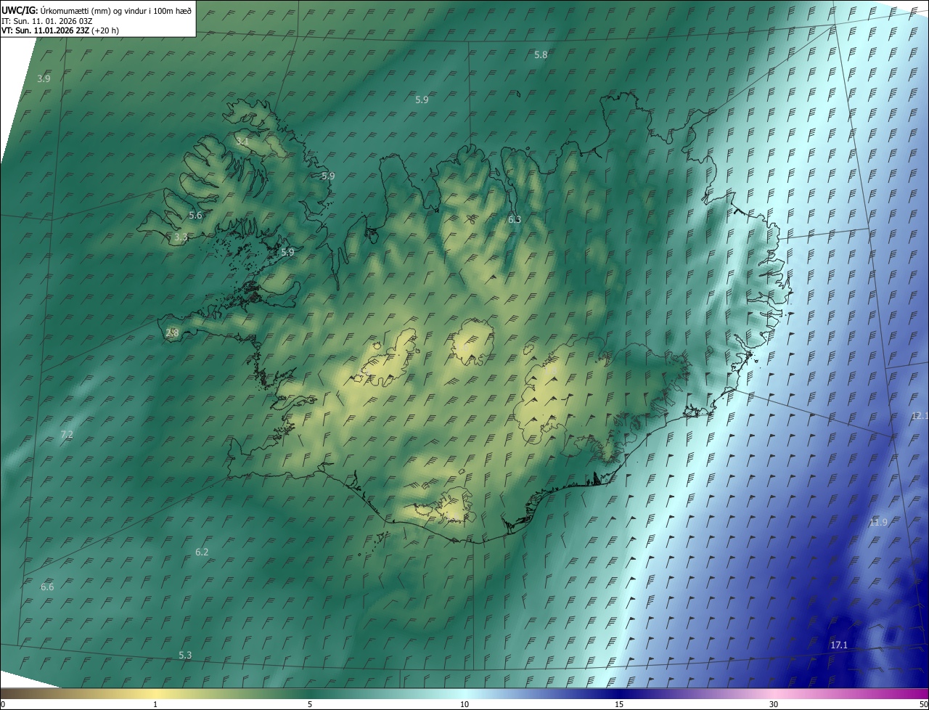Click the 1 tick on colour scale
The image size is (929, 710).
[155, 705]
